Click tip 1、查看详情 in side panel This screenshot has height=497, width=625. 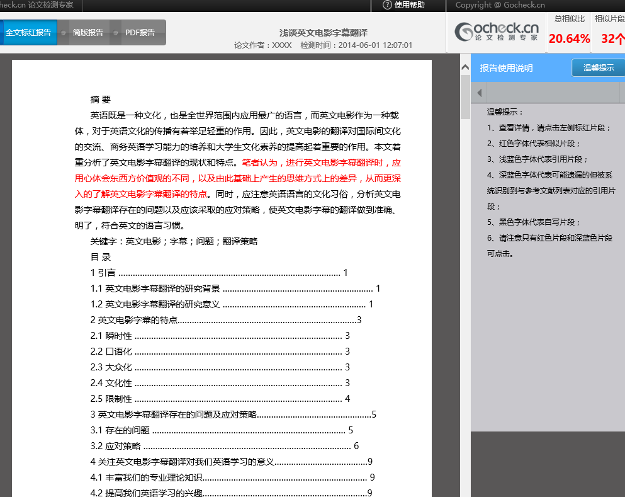pyautogui.click(x=549, y=128)
